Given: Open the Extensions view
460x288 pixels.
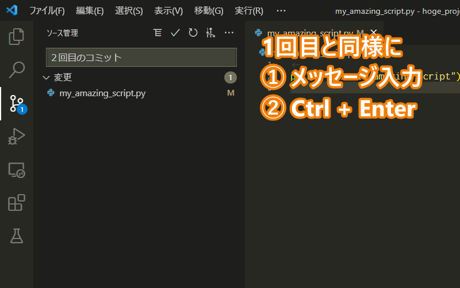Looking at the screenshot, I should (17, 203).
